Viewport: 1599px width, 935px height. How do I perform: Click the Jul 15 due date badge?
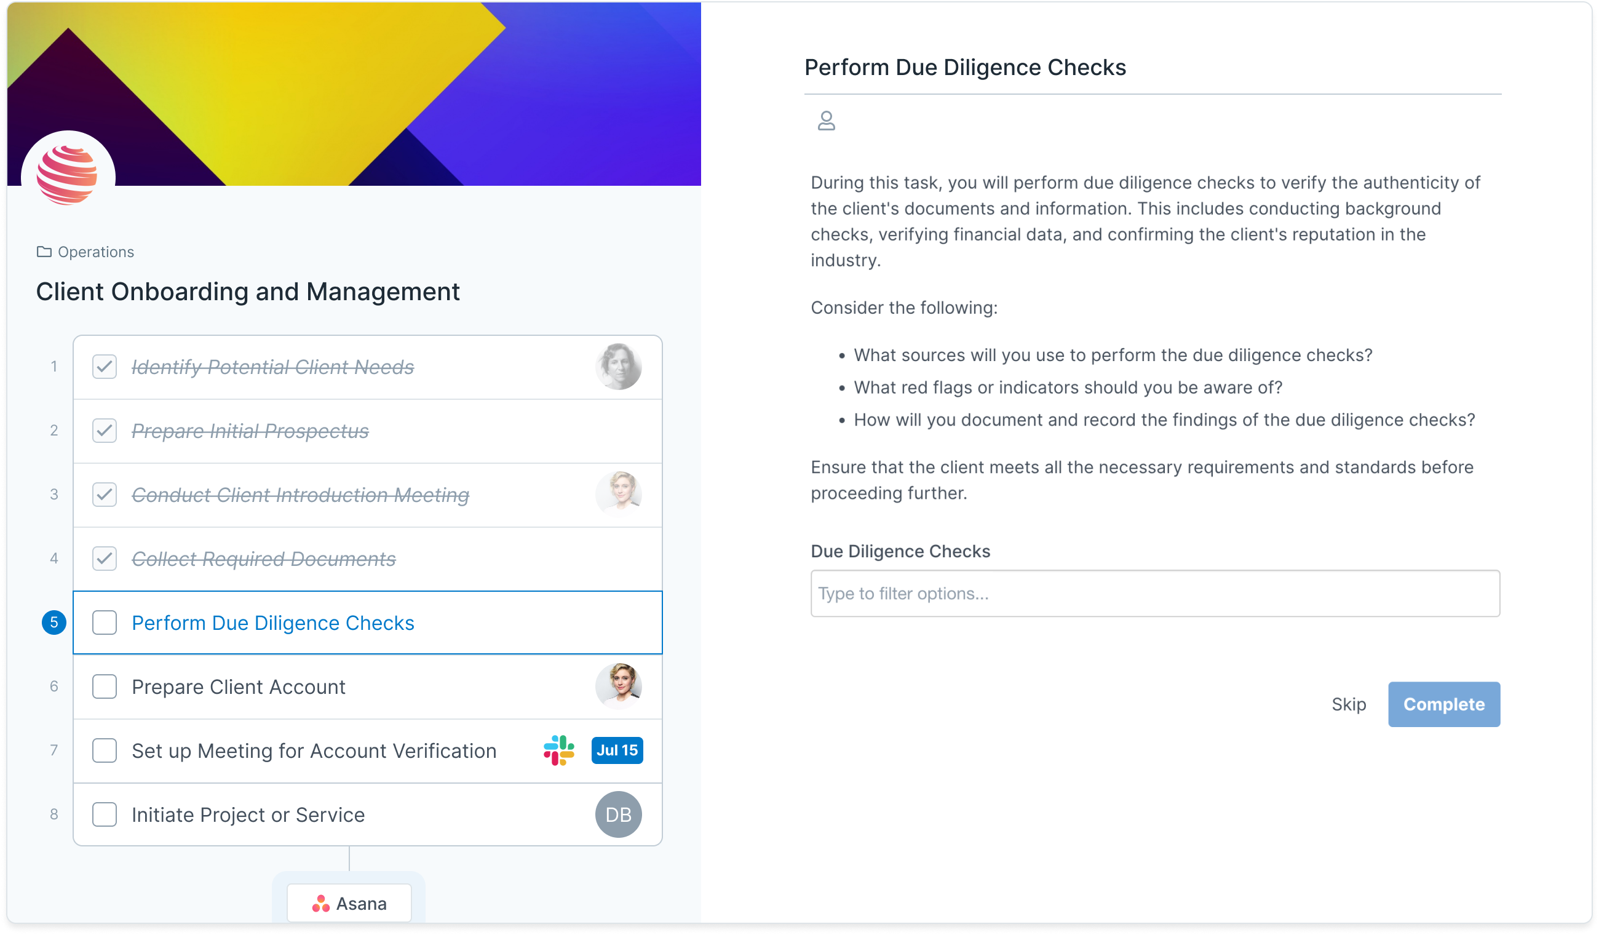tap(617, 750)
